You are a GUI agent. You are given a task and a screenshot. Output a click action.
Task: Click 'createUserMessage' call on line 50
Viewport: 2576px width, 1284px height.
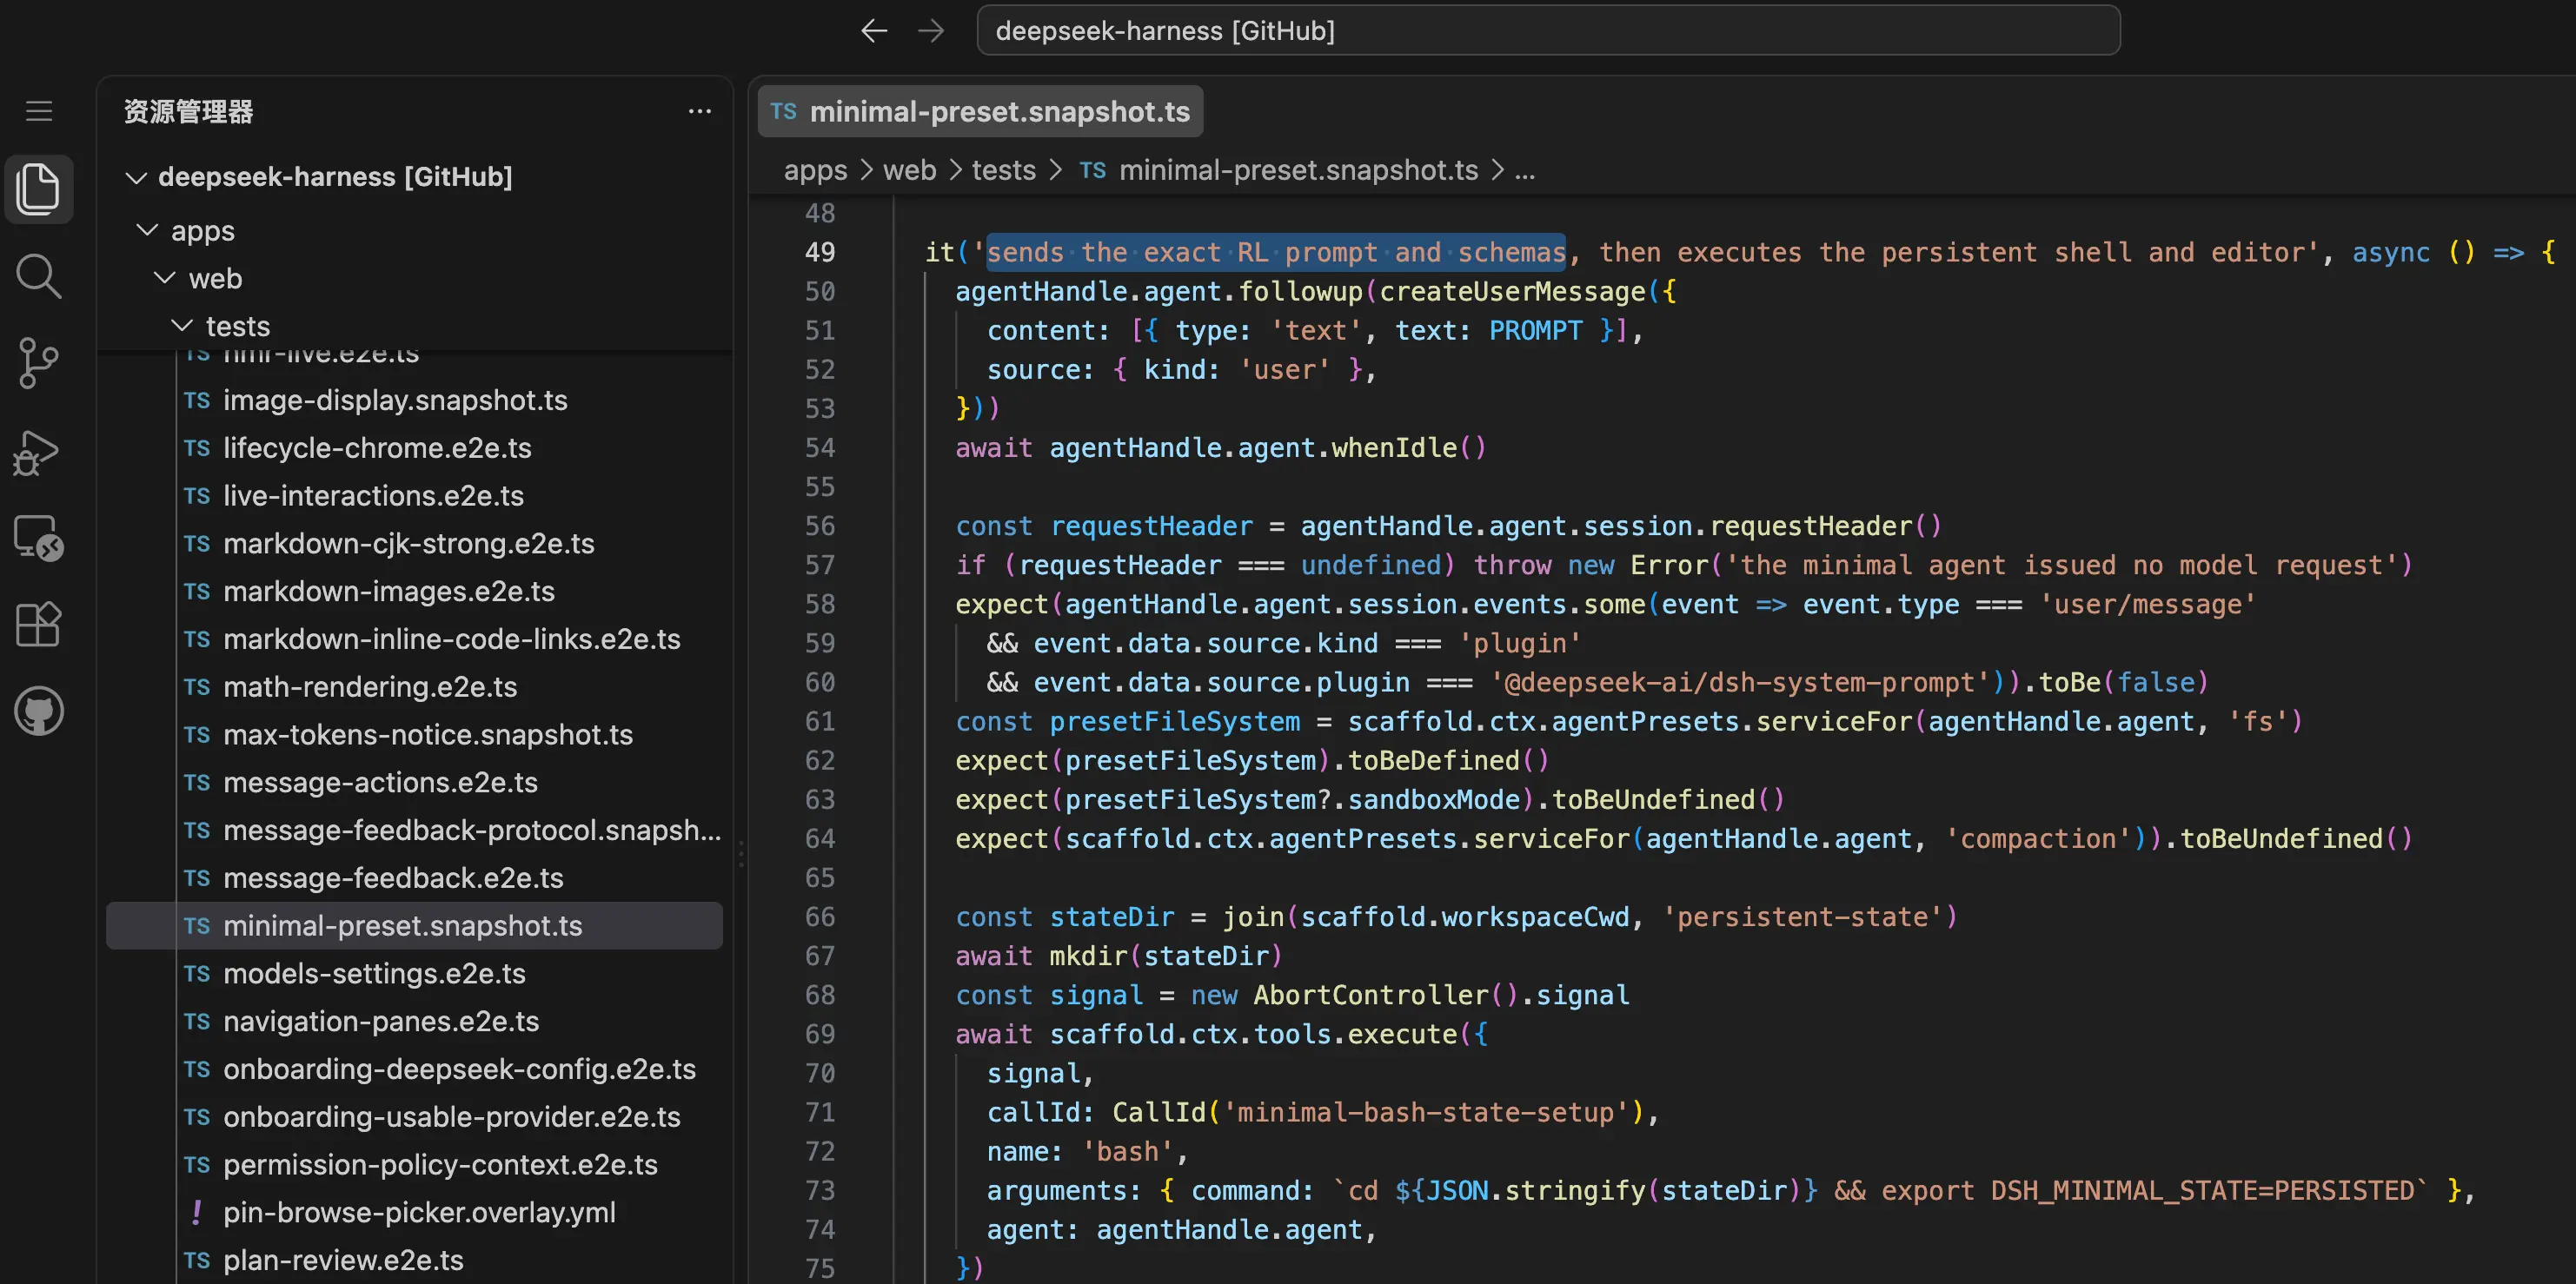[x=1513, y=292]
